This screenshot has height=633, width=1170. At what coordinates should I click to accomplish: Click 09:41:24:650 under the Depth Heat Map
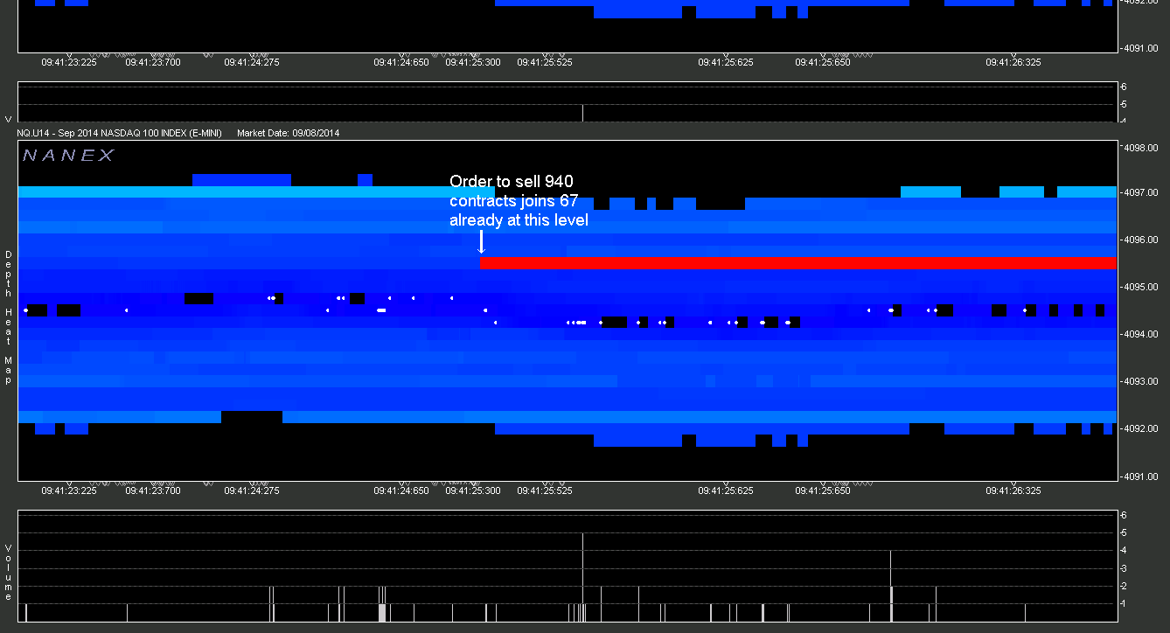pos(401,490)
